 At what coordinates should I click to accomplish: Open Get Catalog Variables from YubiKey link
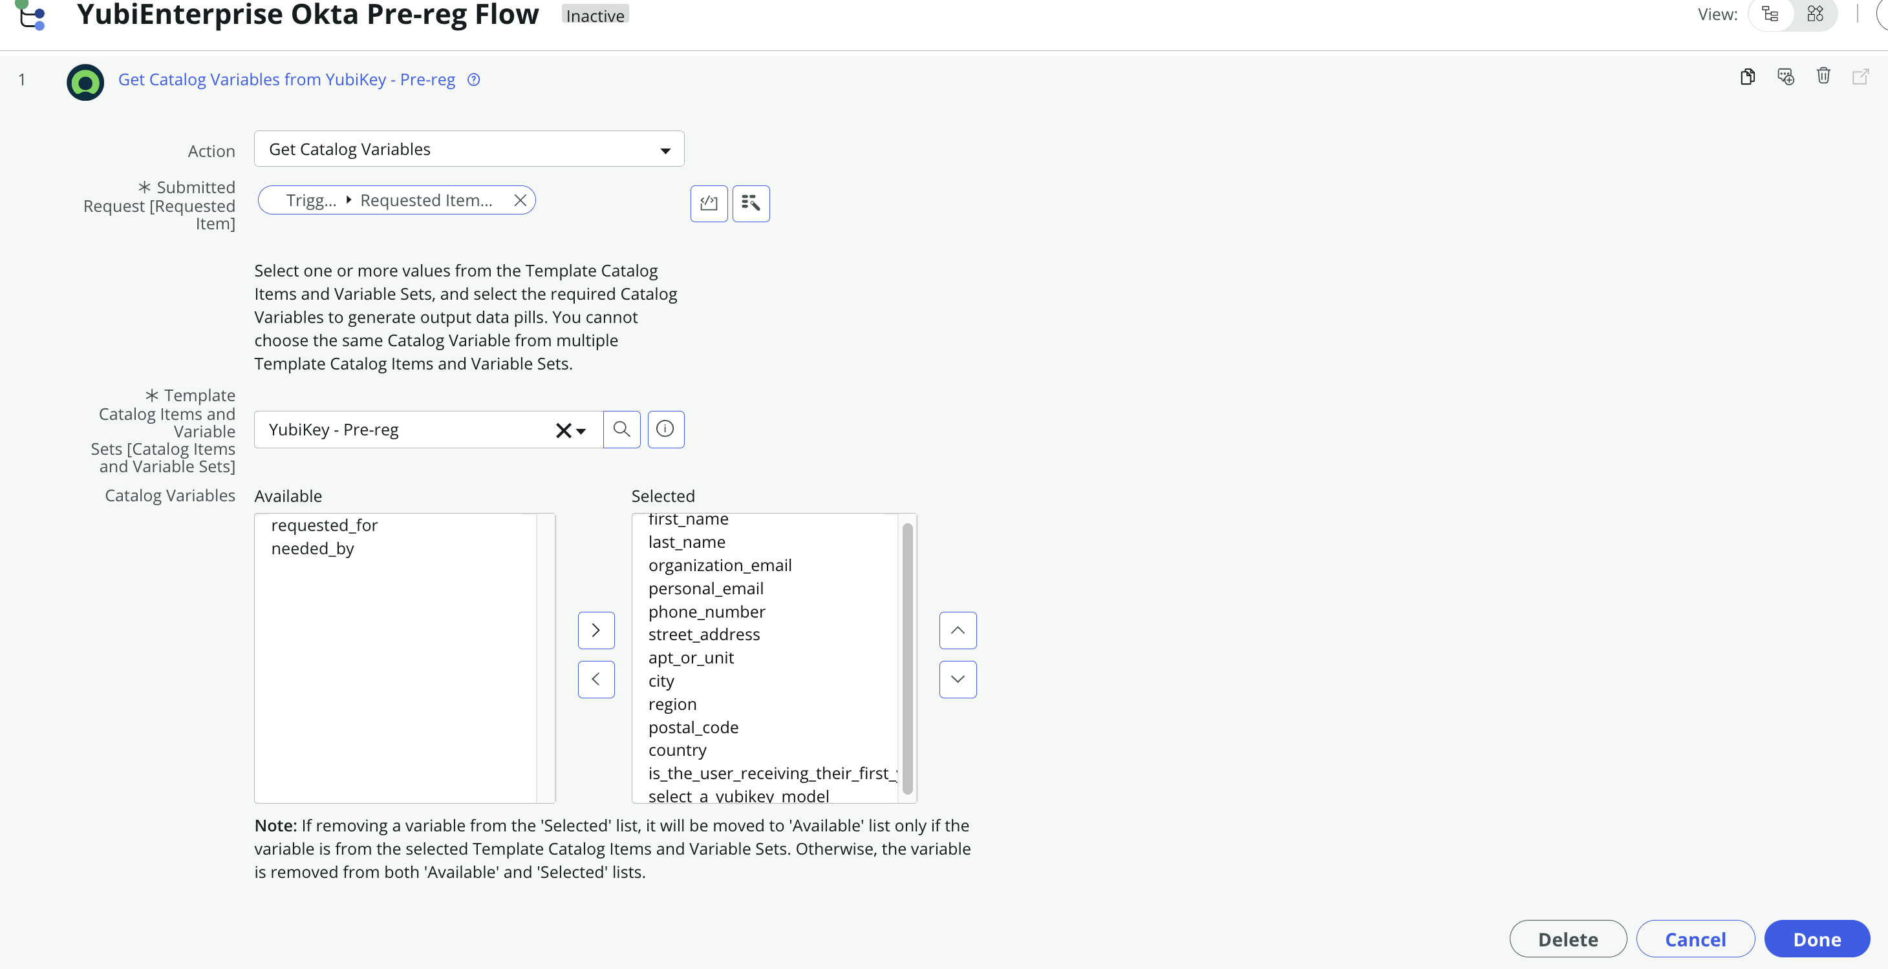click(286, 80)
